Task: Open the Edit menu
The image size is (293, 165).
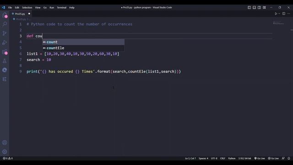Action: point(17,7)
